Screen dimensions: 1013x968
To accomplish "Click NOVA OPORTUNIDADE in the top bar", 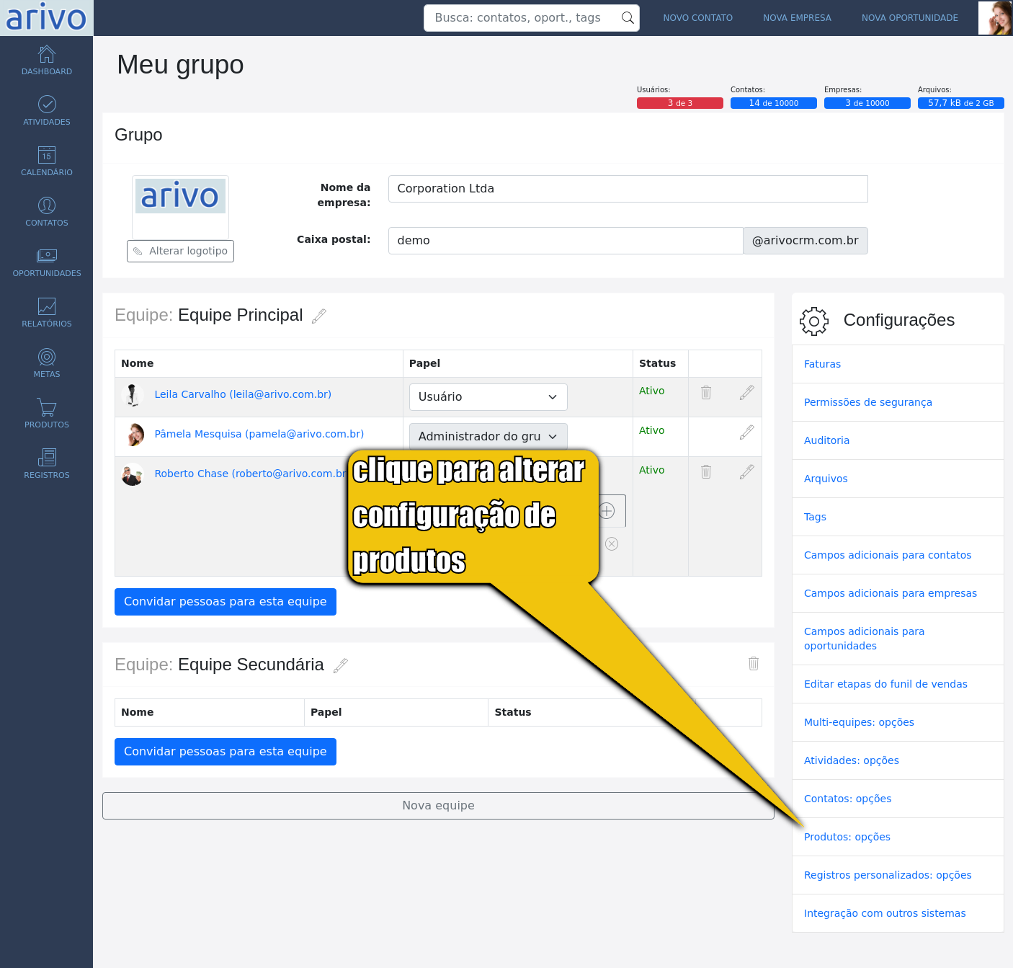I will coord(910,18).
